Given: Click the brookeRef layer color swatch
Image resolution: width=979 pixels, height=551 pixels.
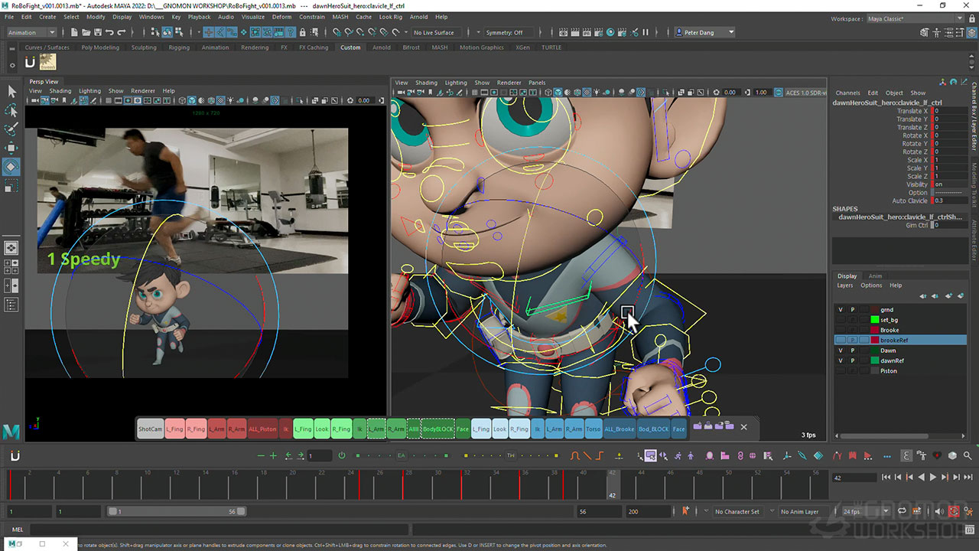Looking at the screenshot, I should click(x=874, y=340).
